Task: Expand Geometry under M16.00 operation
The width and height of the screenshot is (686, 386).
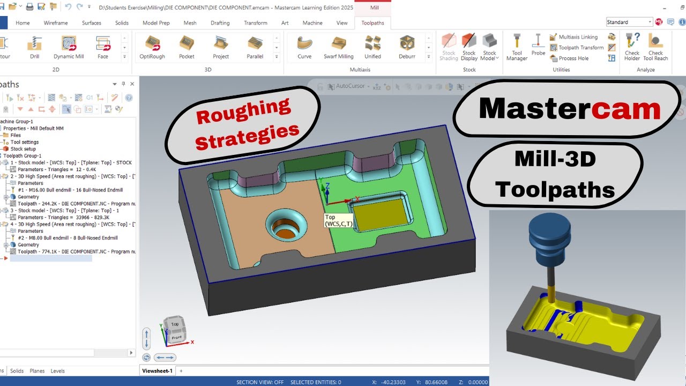Action: (6, 197)
